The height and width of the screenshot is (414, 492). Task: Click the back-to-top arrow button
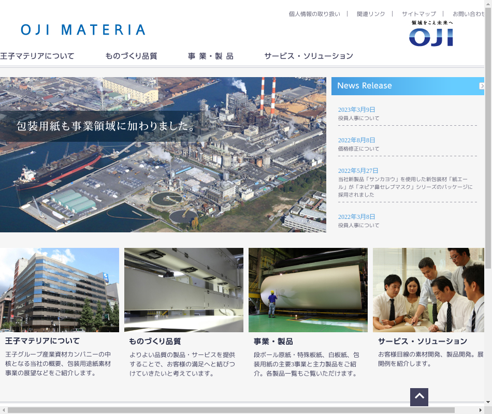419,397
